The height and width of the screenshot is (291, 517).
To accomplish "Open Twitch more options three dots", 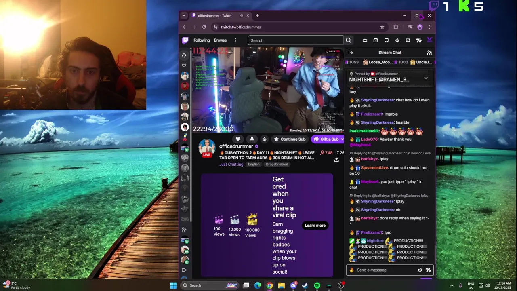I will click(235, 40).
